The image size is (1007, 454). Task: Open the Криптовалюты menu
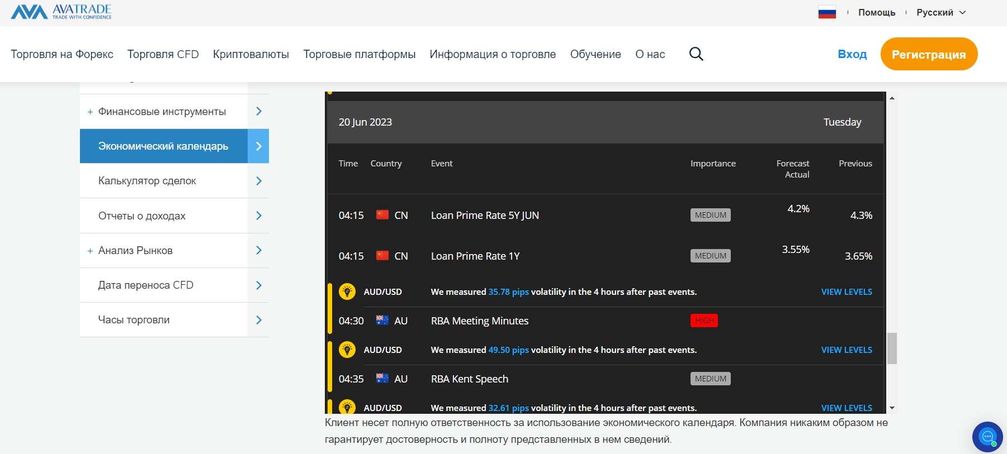(x=251, y=54)
